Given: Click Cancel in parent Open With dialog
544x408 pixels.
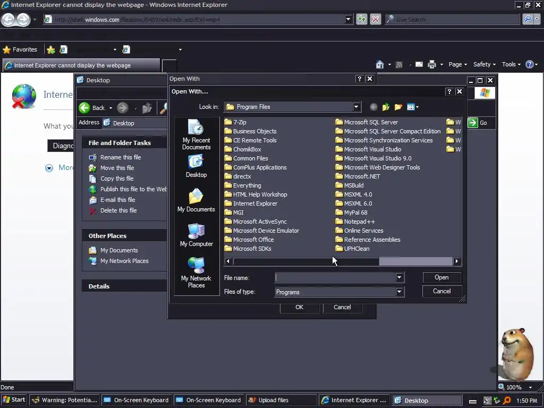Looking at the screenshot, I should point(342,307).
